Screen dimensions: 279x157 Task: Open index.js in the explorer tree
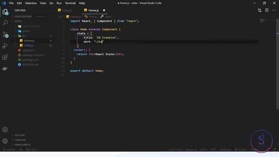pyautogui.click(x=29, y=45)
